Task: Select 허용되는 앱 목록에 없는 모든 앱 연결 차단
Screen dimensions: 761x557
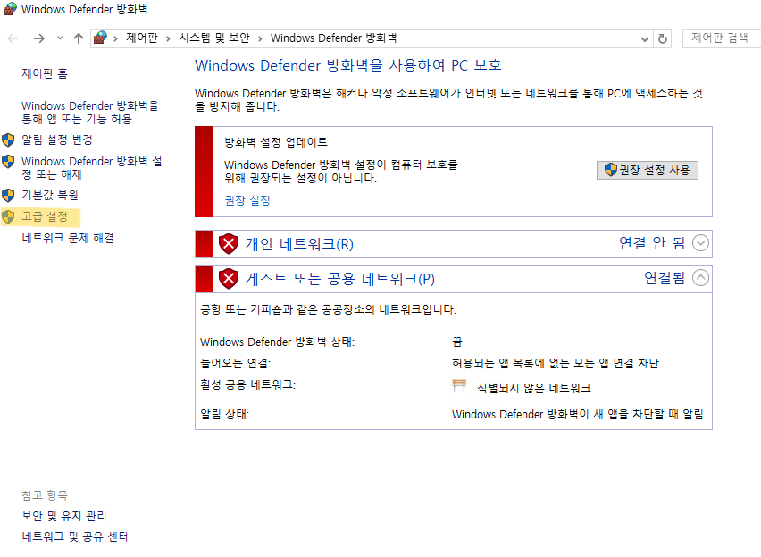Action: click(x=556, y=363)
